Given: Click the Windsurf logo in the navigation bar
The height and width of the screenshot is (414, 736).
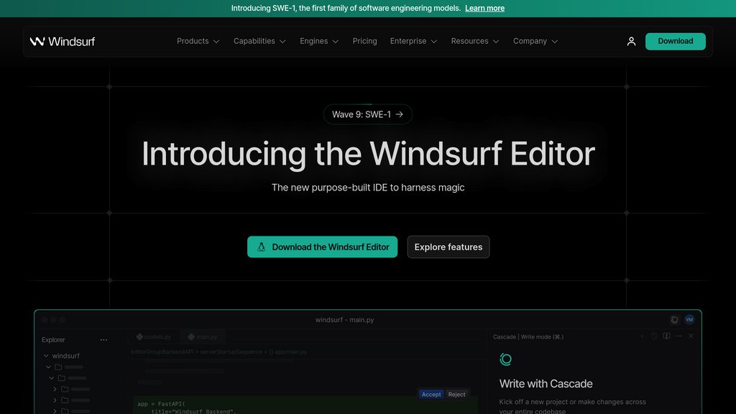Looking at the screenshot, I should click(63, 41).
